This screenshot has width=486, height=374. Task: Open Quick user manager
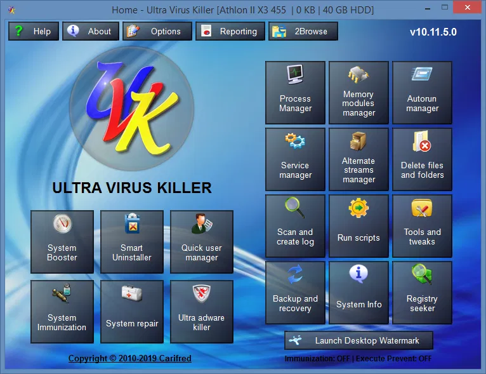[202, 241]
